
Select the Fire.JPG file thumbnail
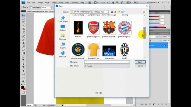click(x=78, y=28)
